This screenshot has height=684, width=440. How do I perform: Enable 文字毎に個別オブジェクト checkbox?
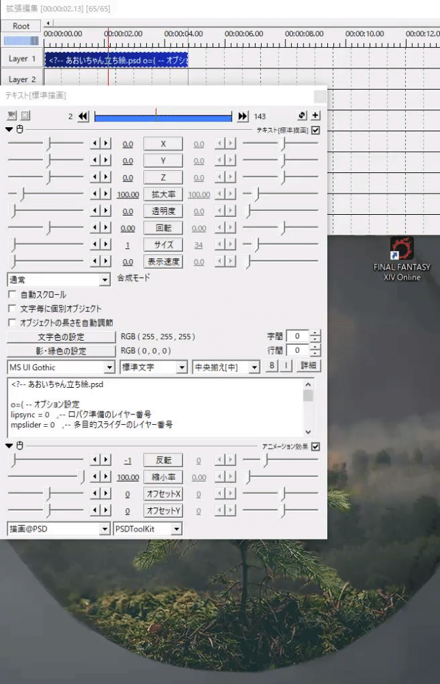(12, 308)
